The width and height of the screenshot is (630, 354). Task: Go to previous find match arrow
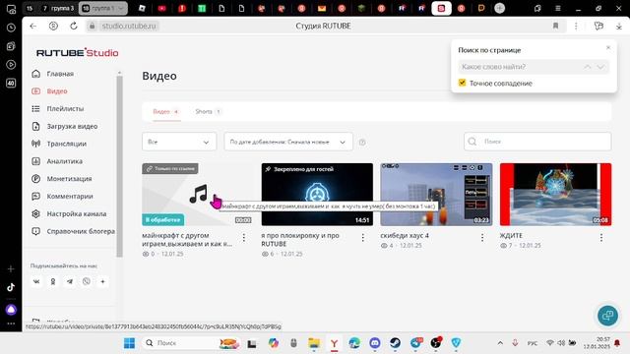pos(588,67)
